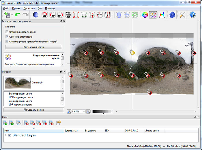Screen dimensions: 202x150
Task: Click the zoom percentage spinner arrows
Action: point(84,111)
